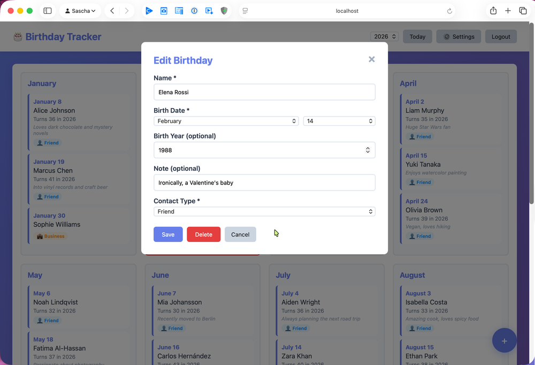The image size is (535, 365).
Task: Show the tab overview icon
Action: point(523,11)
